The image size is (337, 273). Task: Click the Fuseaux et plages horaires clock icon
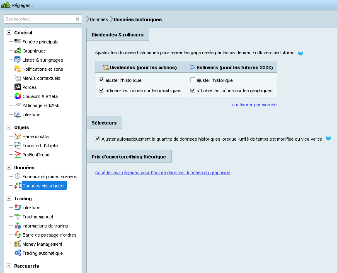[18, 176]
